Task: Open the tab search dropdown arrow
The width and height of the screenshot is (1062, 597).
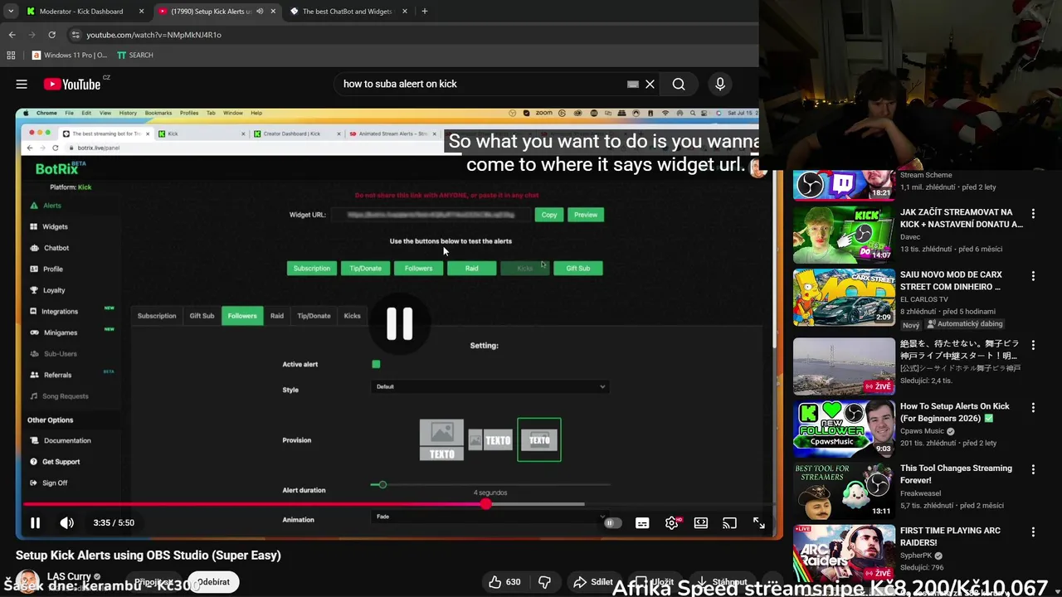Action: point(11,12)
